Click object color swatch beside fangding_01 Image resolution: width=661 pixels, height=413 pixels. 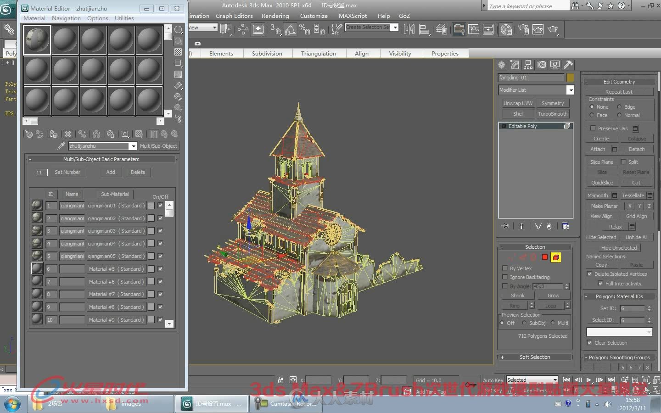coord(570,78)
